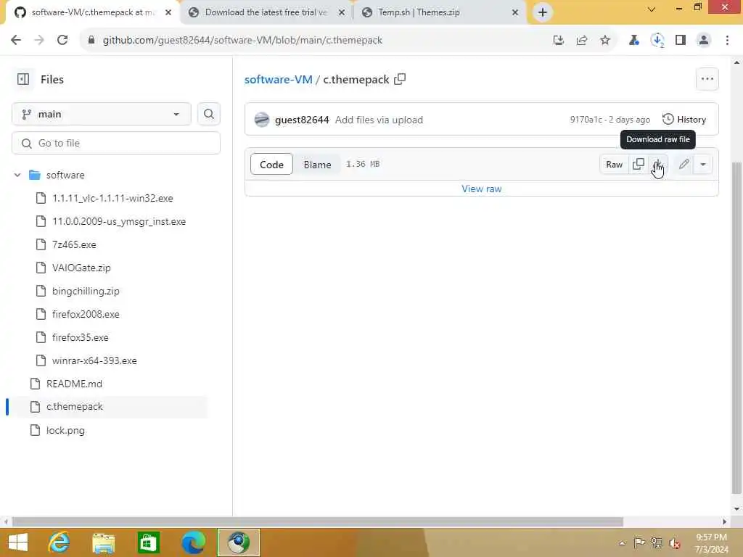The width and height of the screenshot is (743, 557).
Task: Show downloads in browser toolbar
Action: coord(657,41)
